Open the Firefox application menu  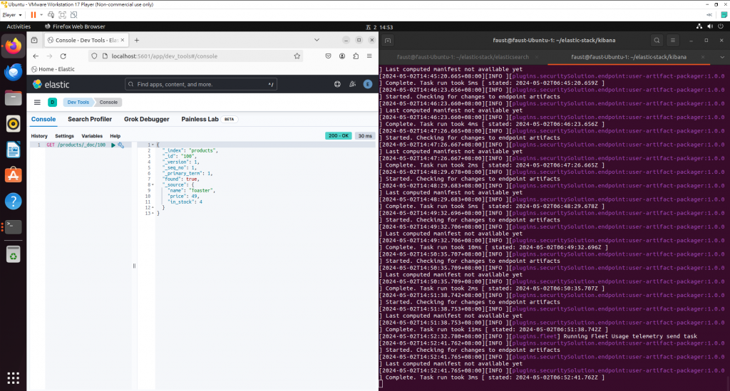tap(369, 56)
